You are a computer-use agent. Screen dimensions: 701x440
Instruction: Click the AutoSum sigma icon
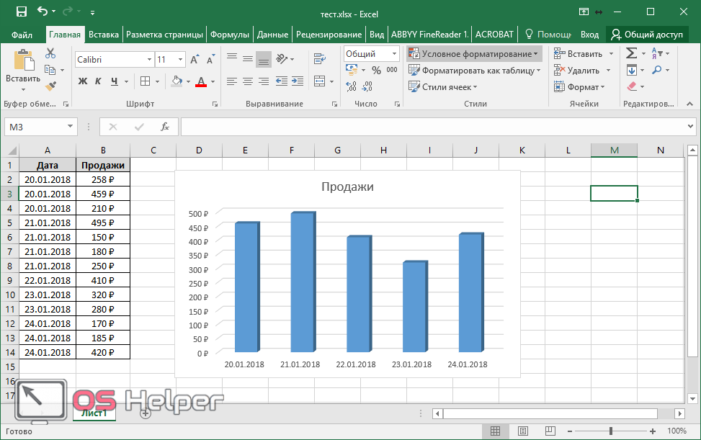631,53
